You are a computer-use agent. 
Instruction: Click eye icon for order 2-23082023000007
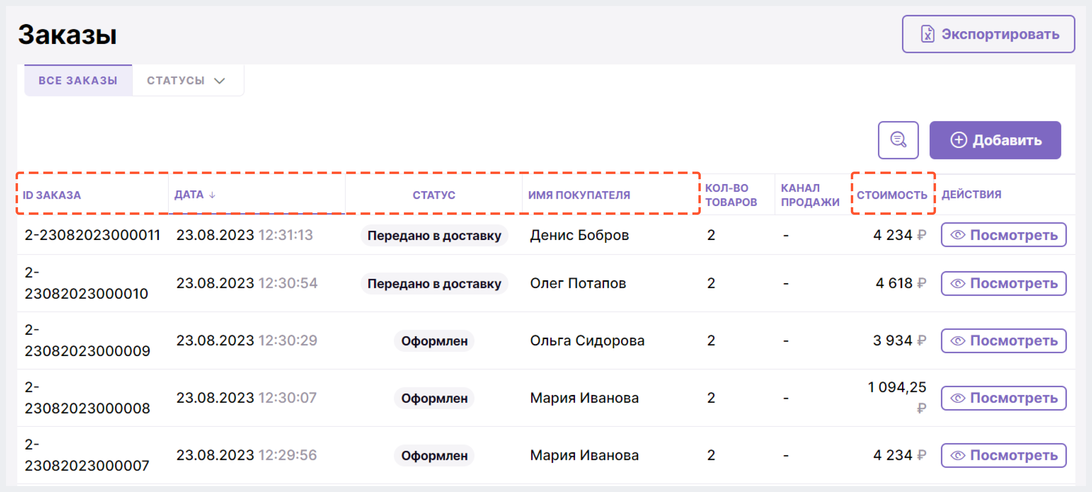coord(958,455)
